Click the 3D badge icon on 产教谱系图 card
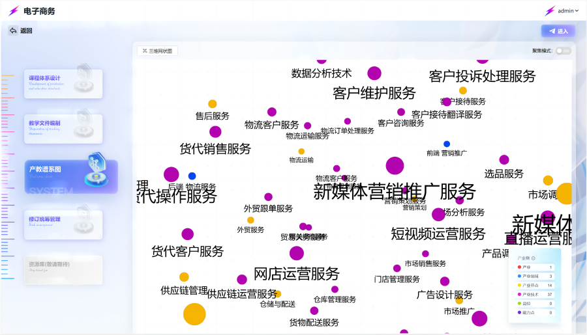587x335 pixels. coord(98,167)
